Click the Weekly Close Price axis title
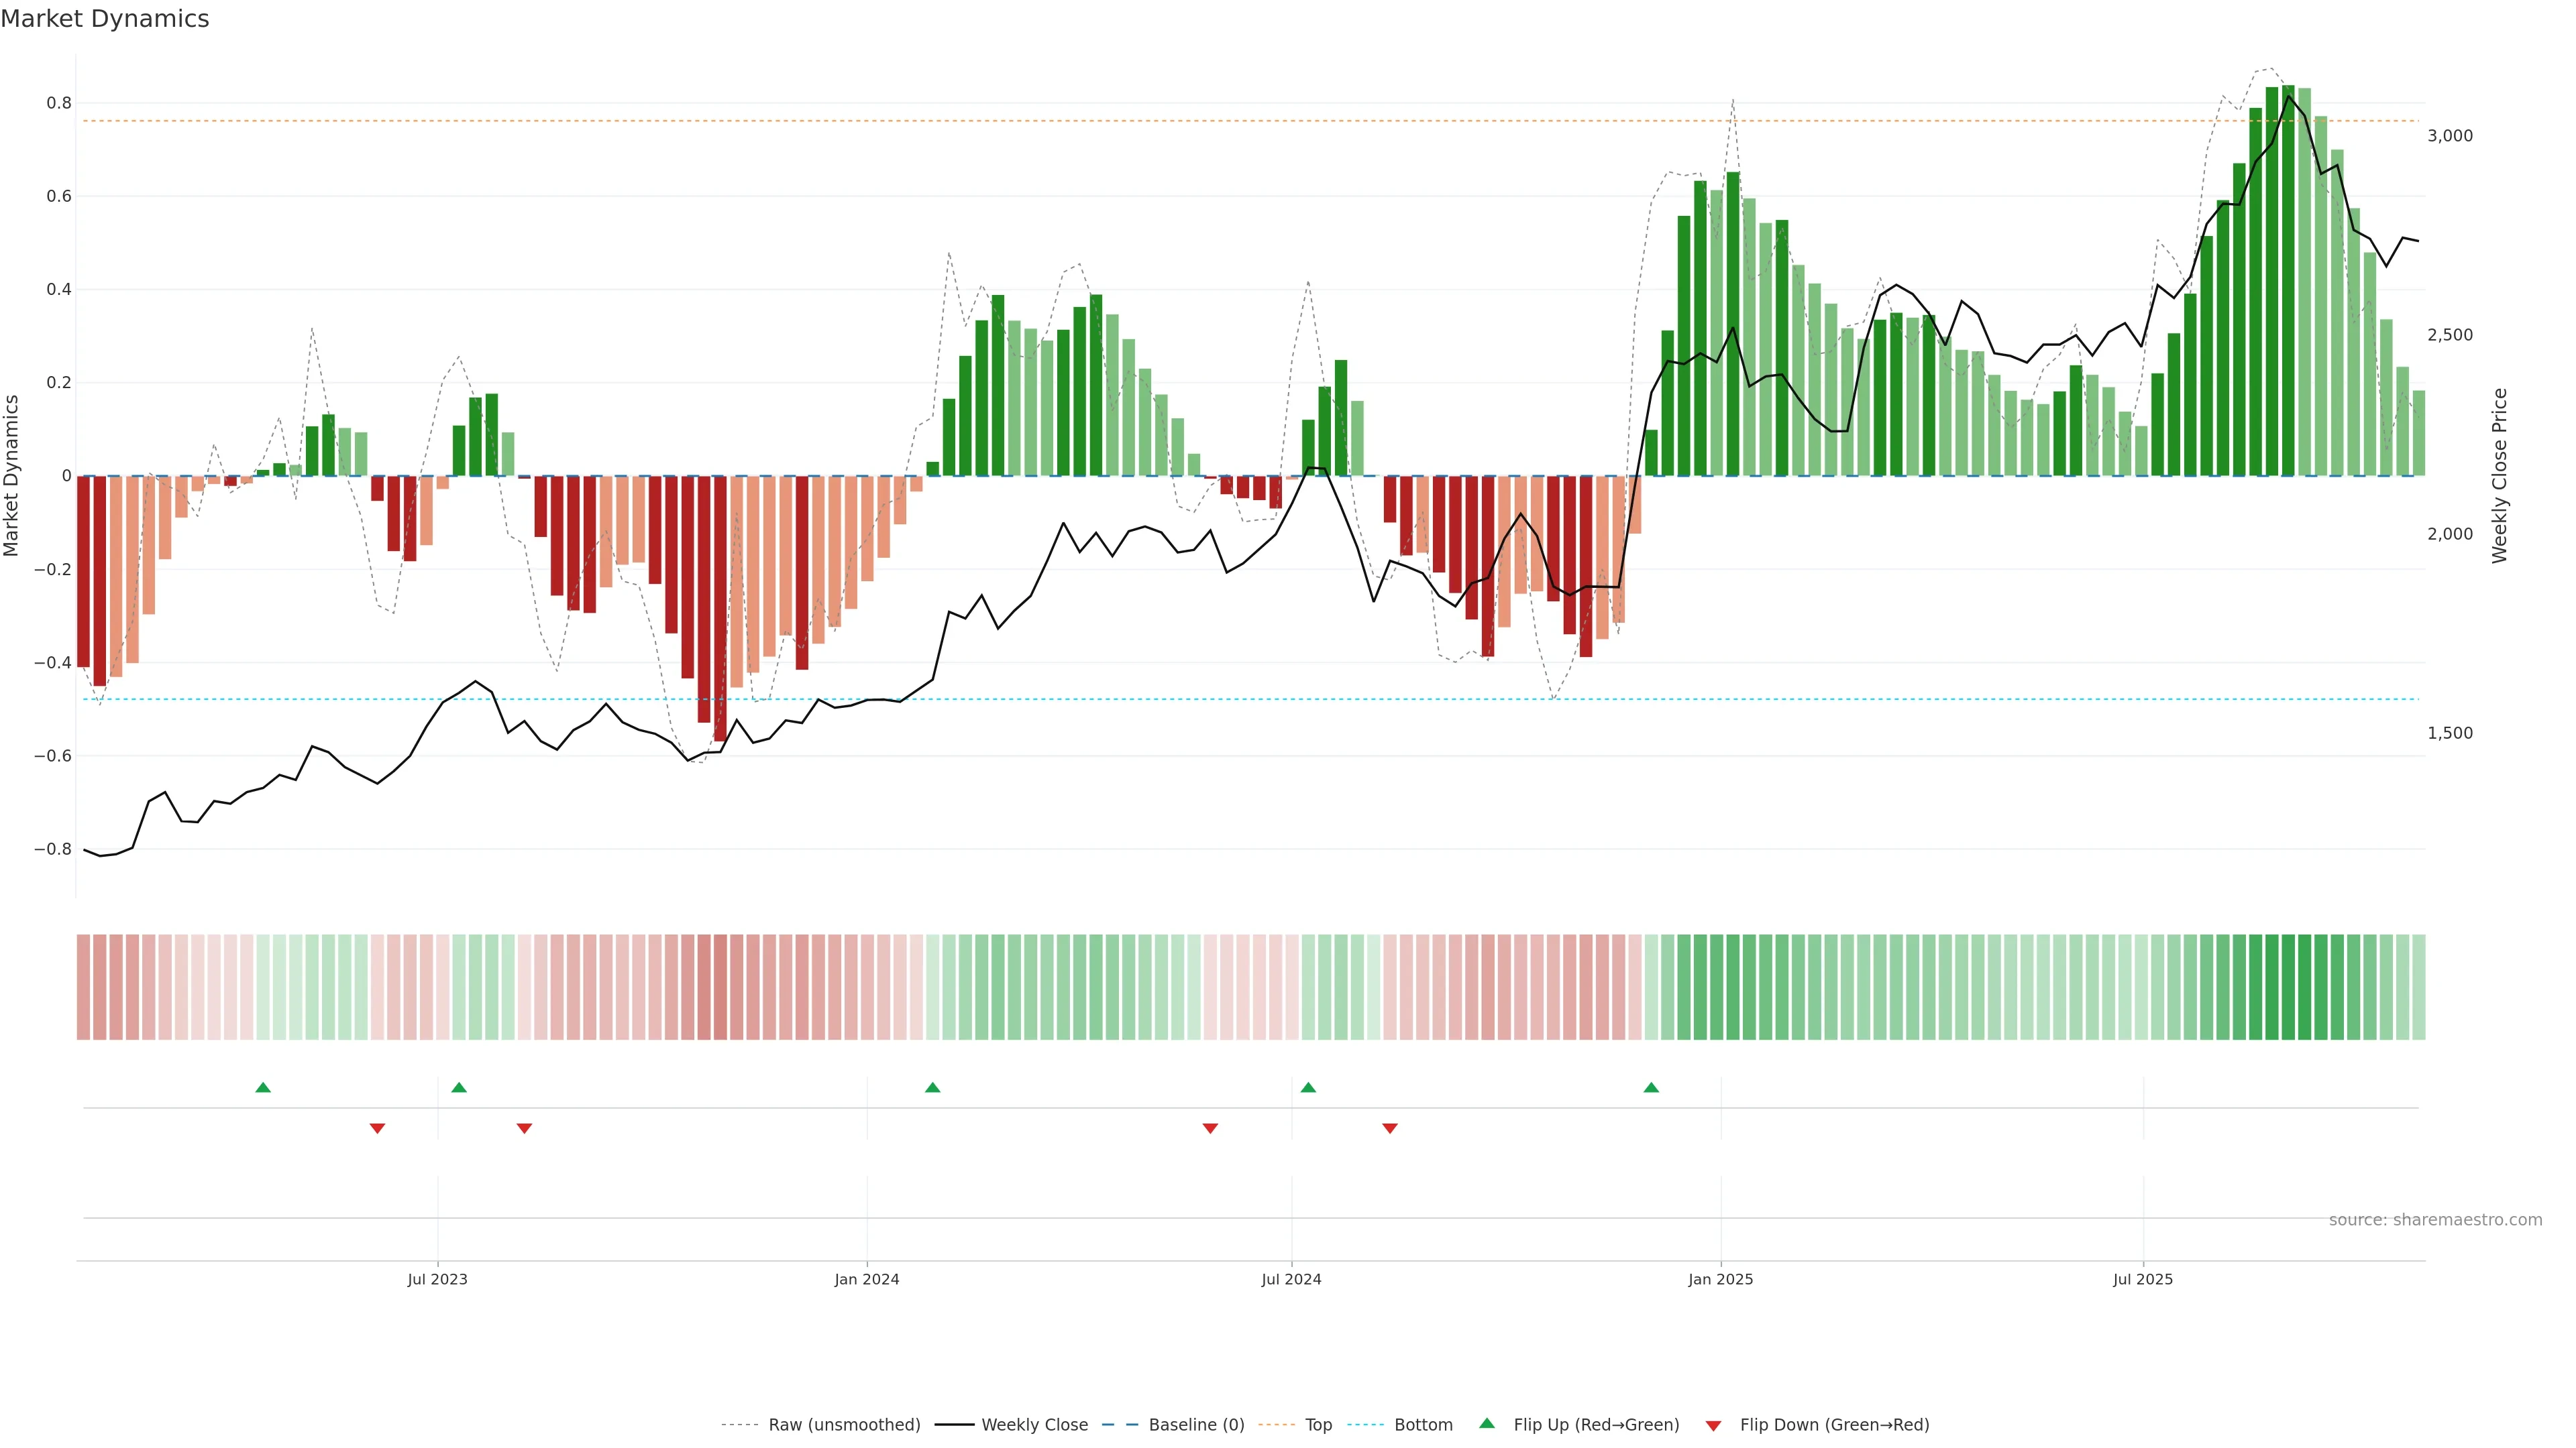The height and width of the screenshot is (1448, 2576). (2499, 476)
